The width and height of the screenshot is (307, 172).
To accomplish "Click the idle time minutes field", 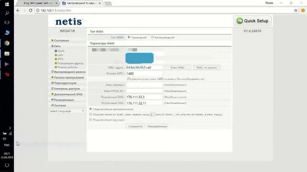I will coord(153,115).
